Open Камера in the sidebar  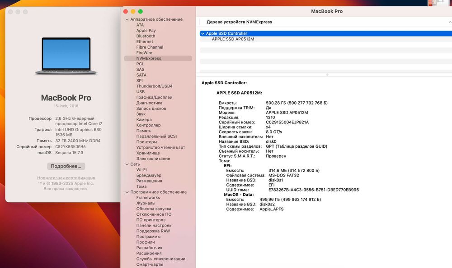click(144, 120)
